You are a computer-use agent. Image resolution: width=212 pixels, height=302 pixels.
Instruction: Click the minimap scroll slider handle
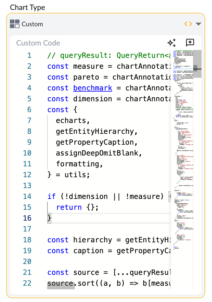pos(197,69)
